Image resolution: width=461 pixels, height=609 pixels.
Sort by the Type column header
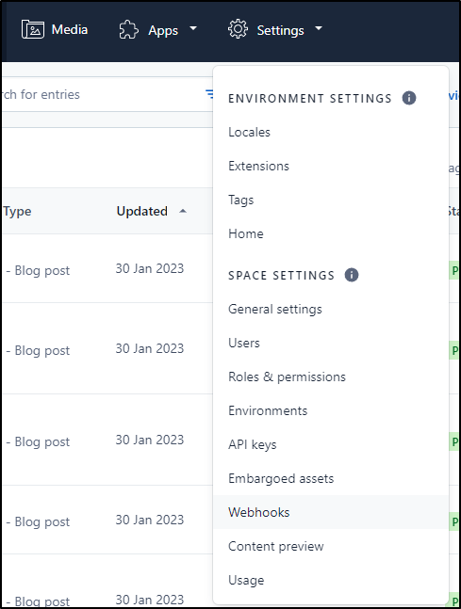17,211
